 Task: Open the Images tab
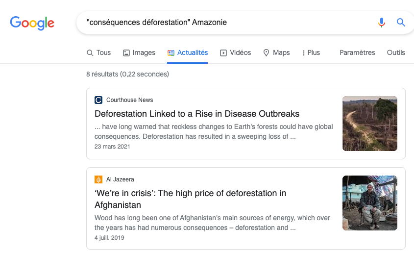point(139,53)
